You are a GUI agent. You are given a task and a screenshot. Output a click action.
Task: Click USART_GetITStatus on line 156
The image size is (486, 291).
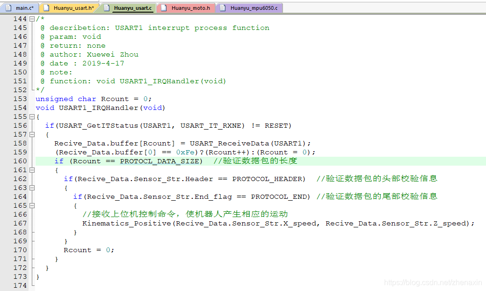[98, 126]
